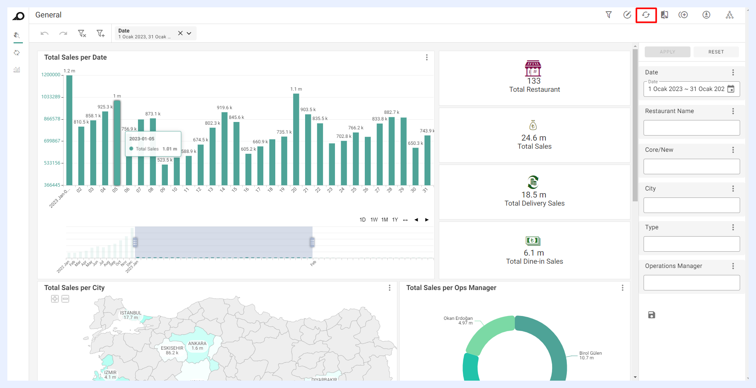Open Core/New filter options menu
The image size is (756, 388).
point(733,150)
